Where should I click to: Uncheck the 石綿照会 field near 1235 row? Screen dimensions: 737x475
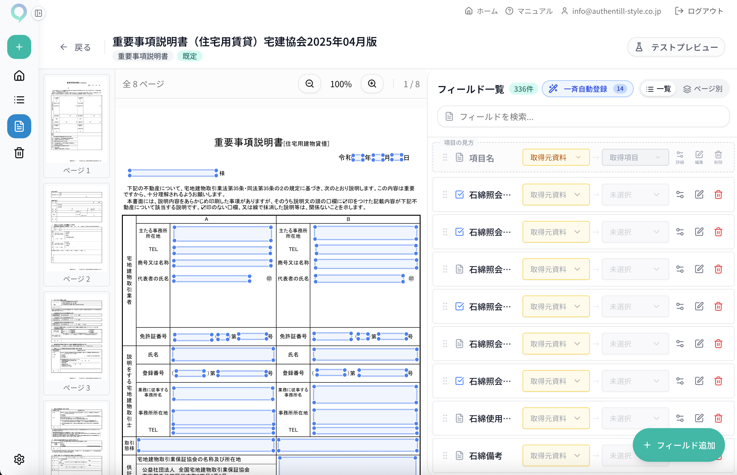(459, 381)
